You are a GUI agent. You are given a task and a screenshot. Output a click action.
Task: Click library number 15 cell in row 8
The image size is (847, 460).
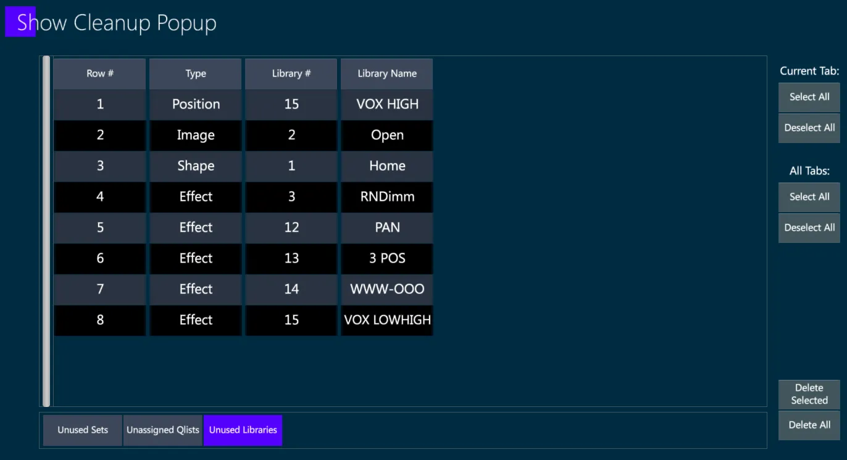pos(291,320)
